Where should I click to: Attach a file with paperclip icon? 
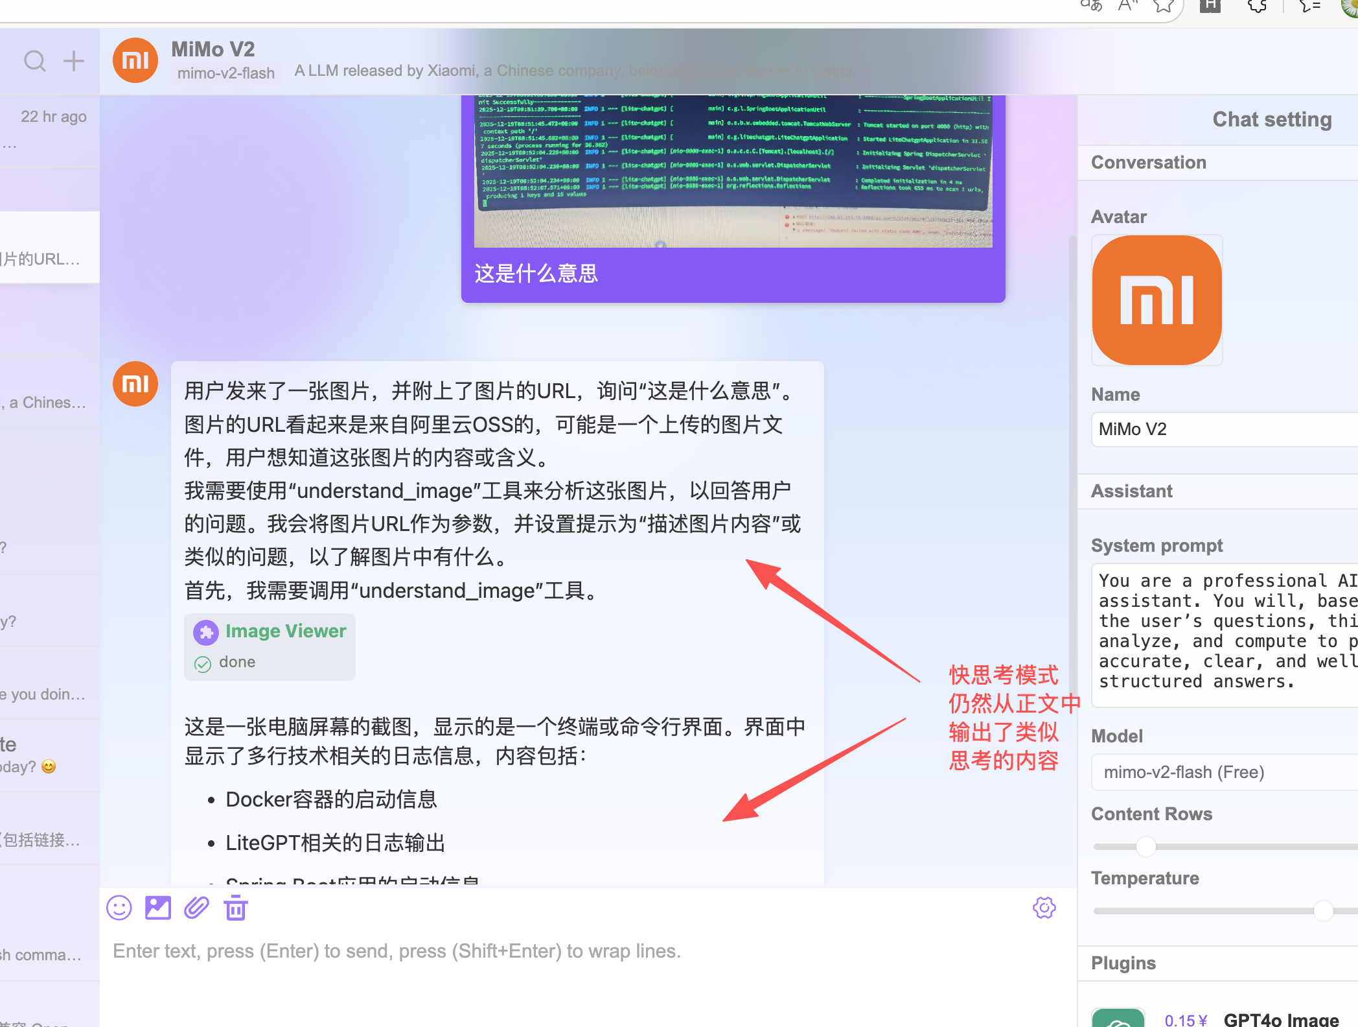coord(196,908)
